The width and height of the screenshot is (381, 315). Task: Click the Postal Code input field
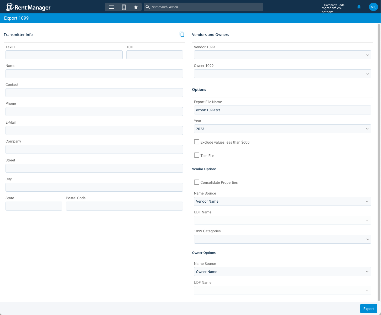tap(124, 206)
